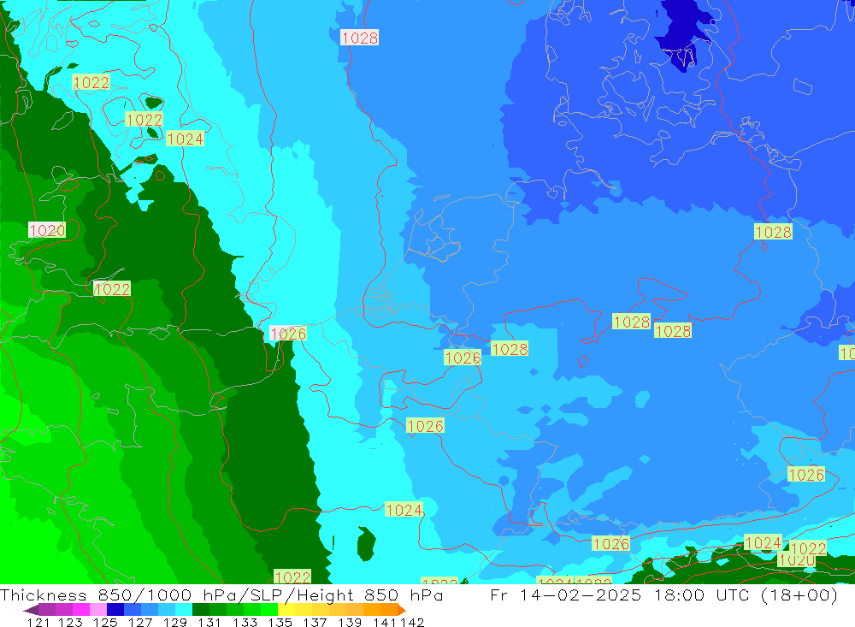
Task: Pick the bright yellow legend swatch
Action: (286, 610)
